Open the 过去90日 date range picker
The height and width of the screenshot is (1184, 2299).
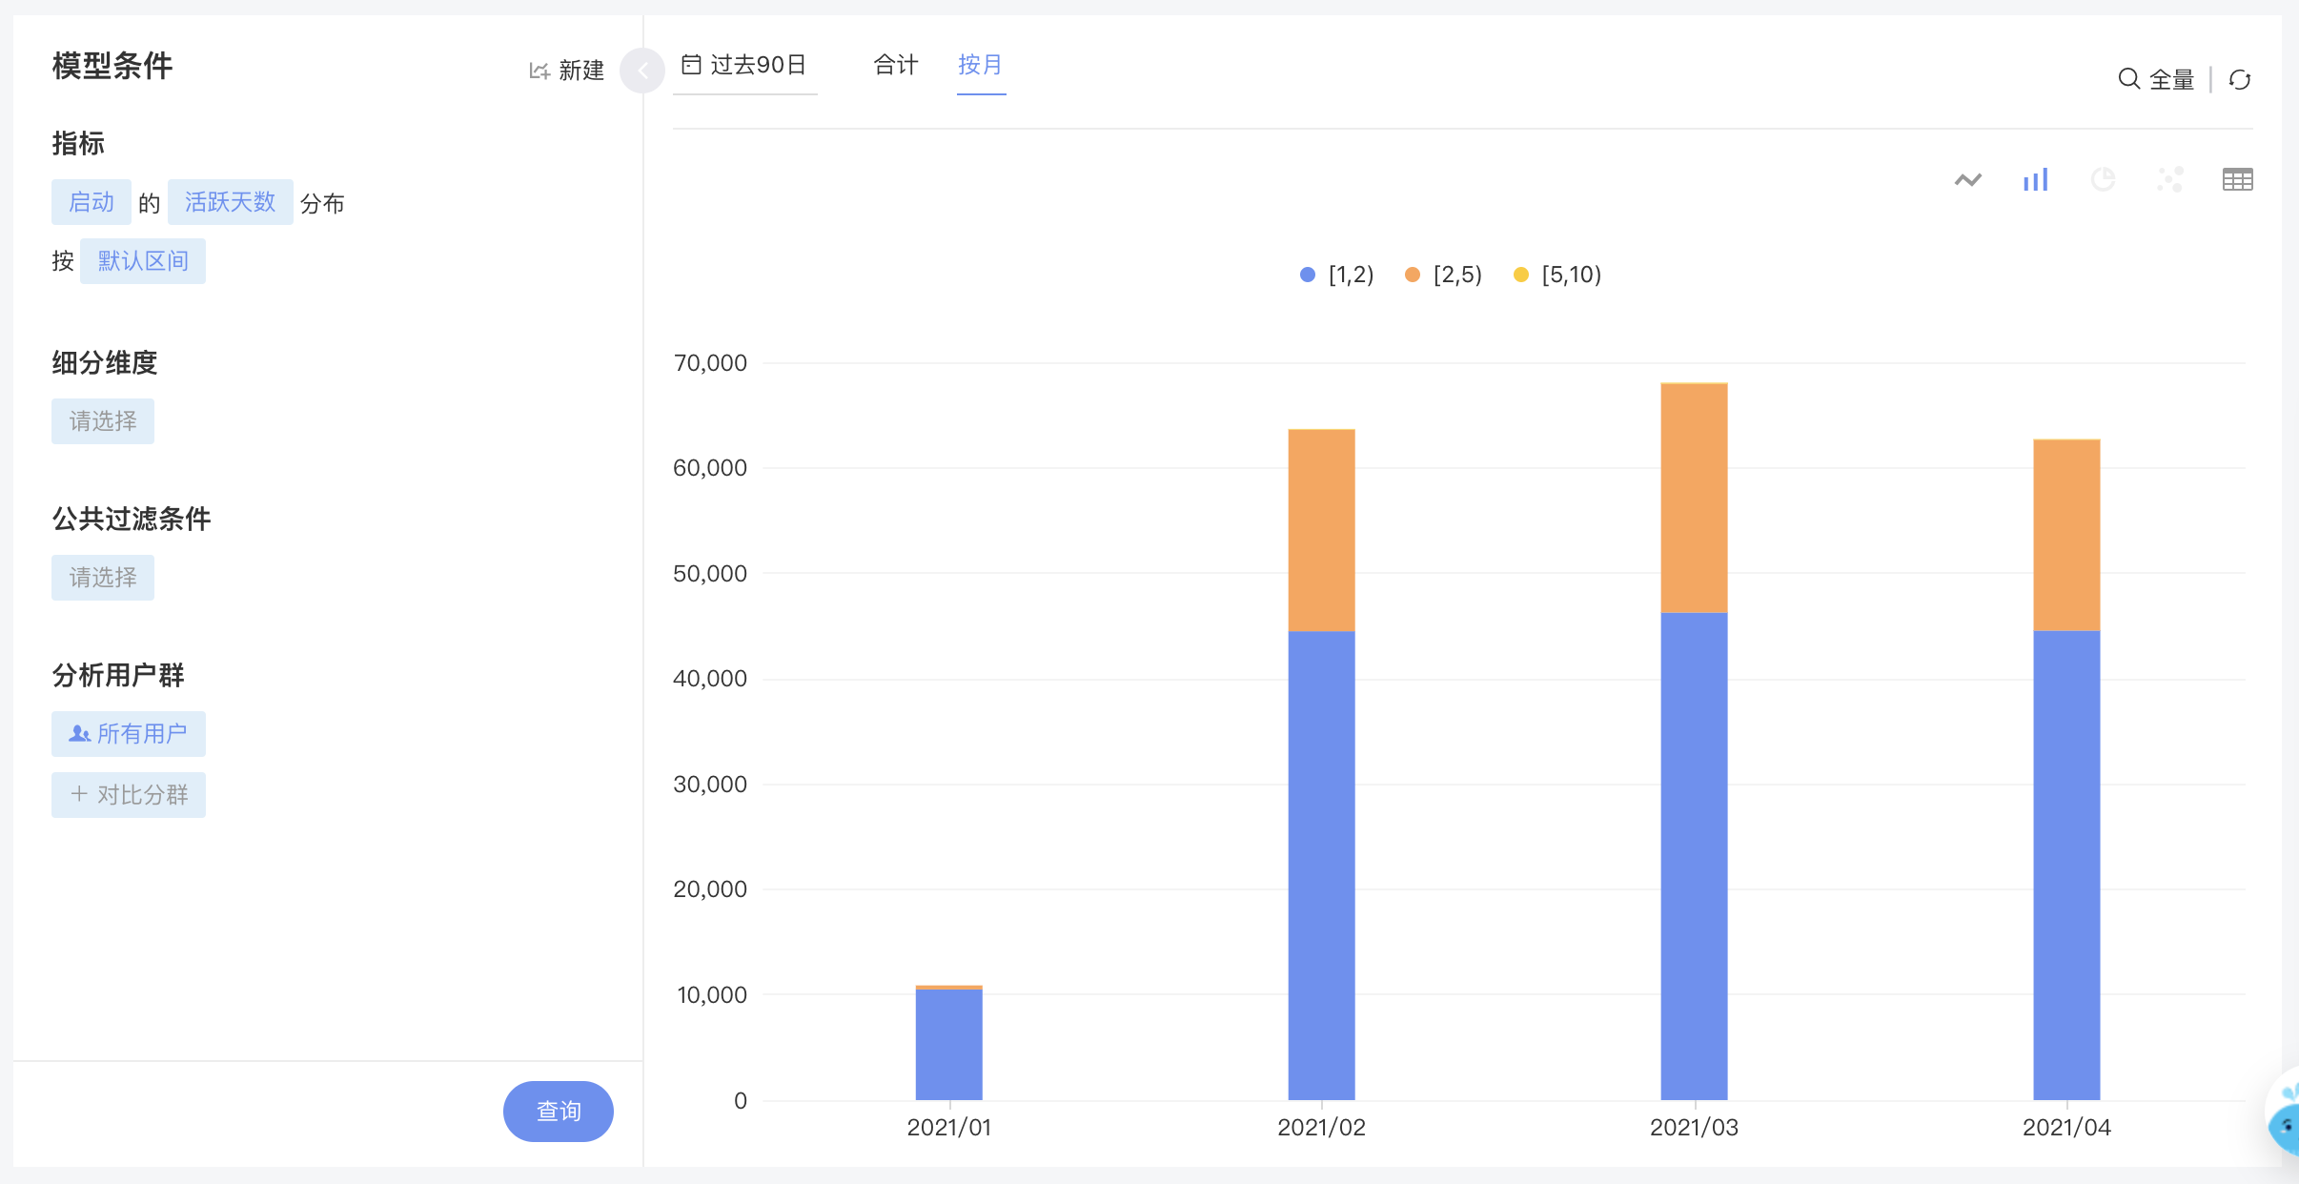(x=744, y=65)
